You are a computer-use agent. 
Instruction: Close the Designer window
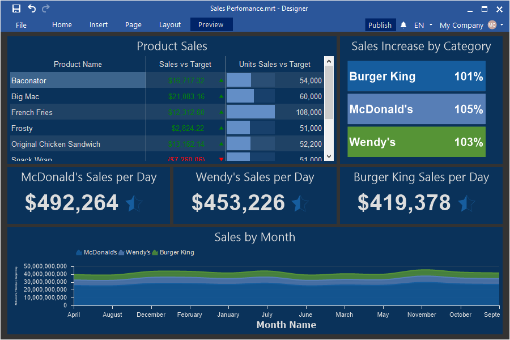[499, 9]
